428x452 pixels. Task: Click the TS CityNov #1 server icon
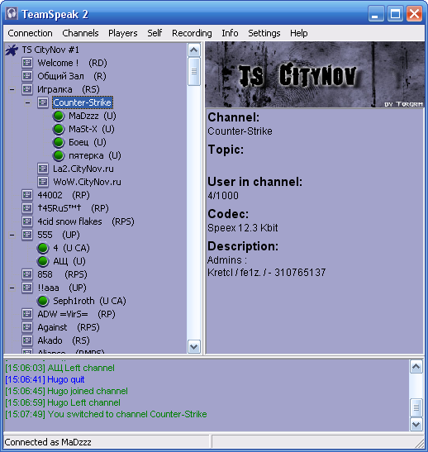[12, 50]
